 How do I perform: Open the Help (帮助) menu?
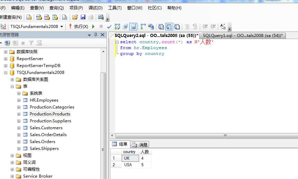tap(174, 8)
